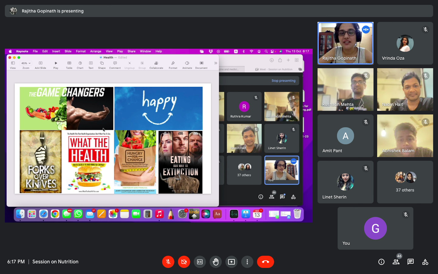Viewport: 438px width, 274px height.
Task: Open the Present now option
Action: point(231,262)
